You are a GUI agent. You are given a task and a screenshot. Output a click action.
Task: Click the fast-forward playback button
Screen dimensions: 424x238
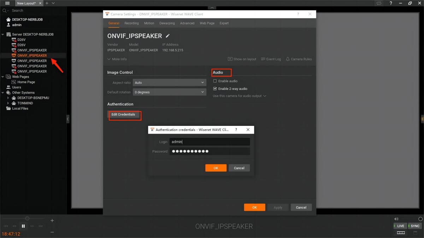point(32,226)
